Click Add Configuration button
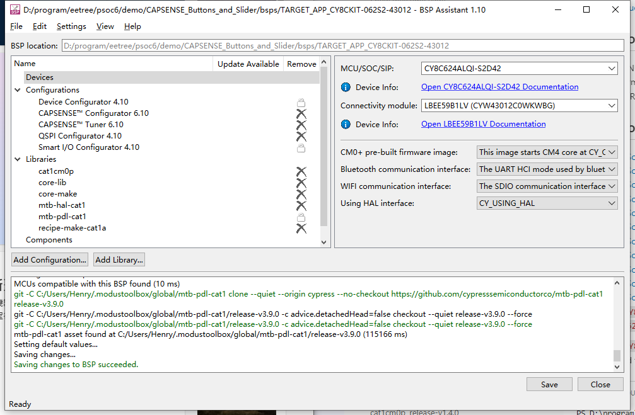The width and height of the screenshot is (635, 415). point(50,259)
